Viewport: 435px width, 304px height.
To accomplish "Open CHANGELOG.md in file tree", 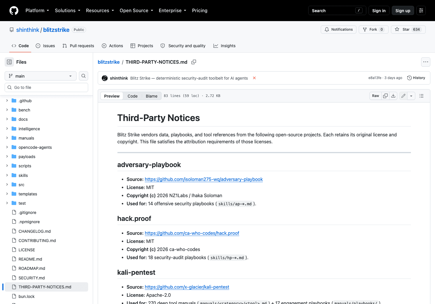I will coord(35,231).
